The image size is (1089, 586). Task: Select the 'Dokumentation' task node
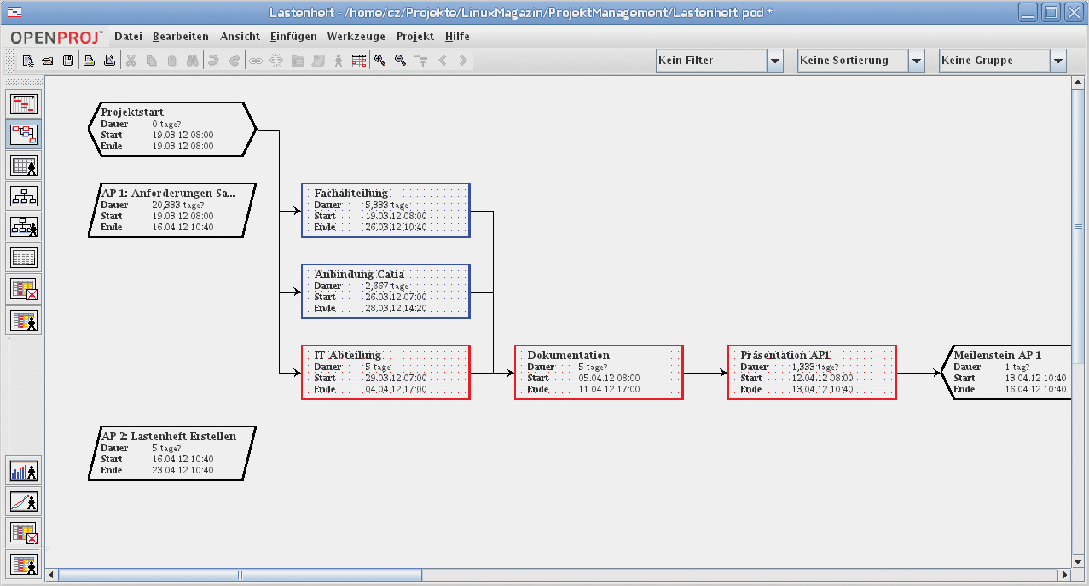pyautogui.click(x=599, y=372)
